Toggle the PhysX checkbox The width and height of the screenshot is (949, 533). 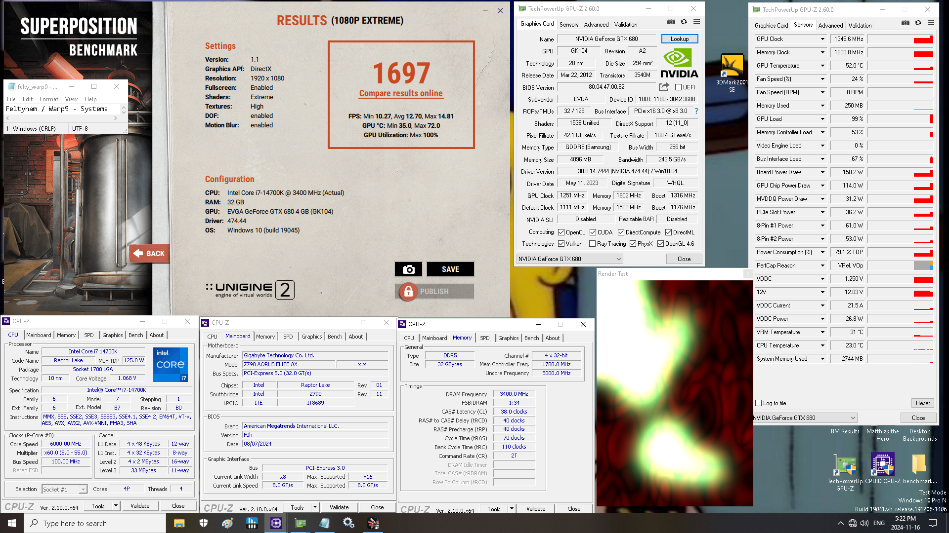(633, 244)
